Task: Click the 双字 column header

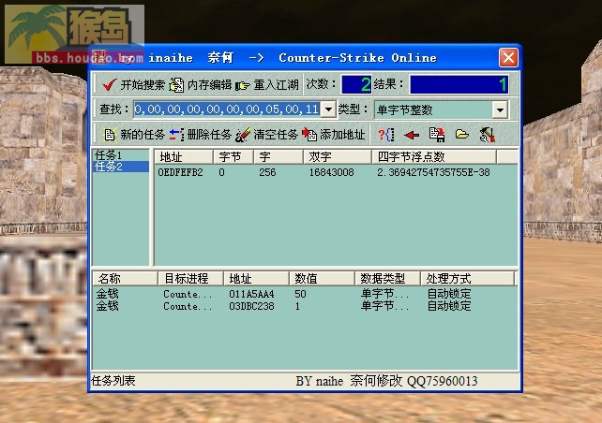Action: pyautogui.click(x=338, y=156)
